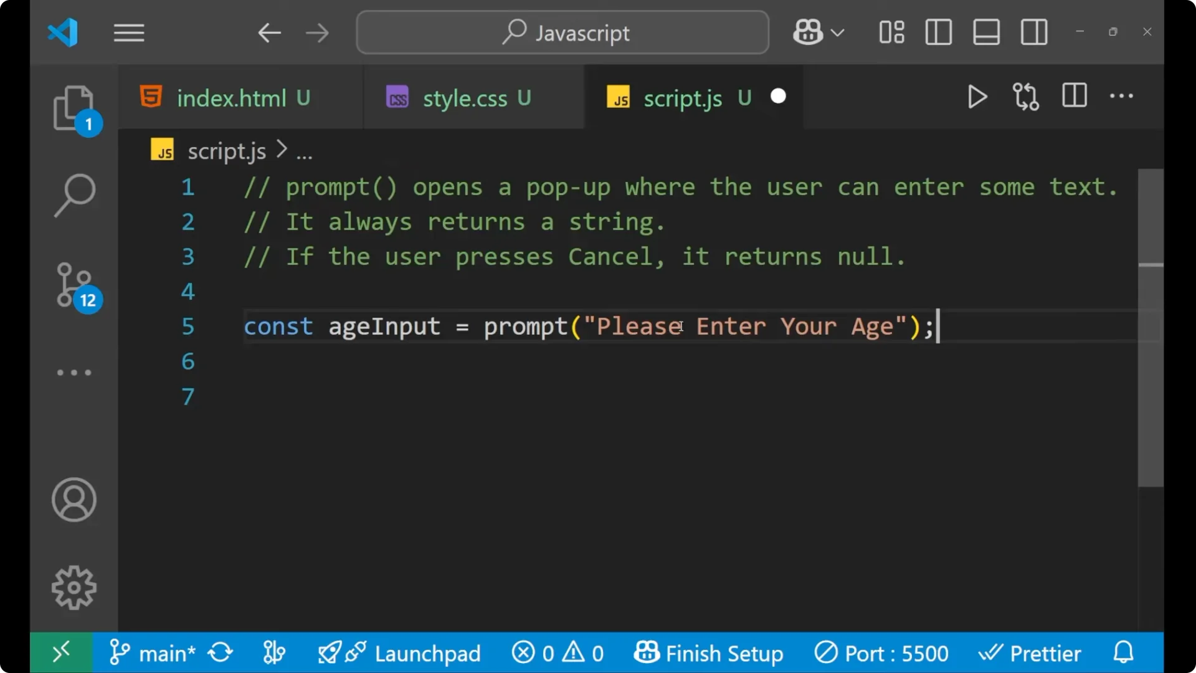This screenshot has height=673, width=1196.
Task: Expand the Copilot dropdown chevron
Action: click(839, 32)
